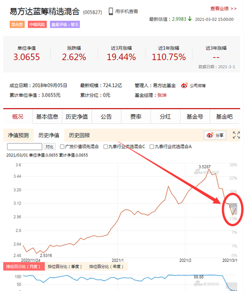
Task: Click the 查看业绩 link
Action: [223, 8]
